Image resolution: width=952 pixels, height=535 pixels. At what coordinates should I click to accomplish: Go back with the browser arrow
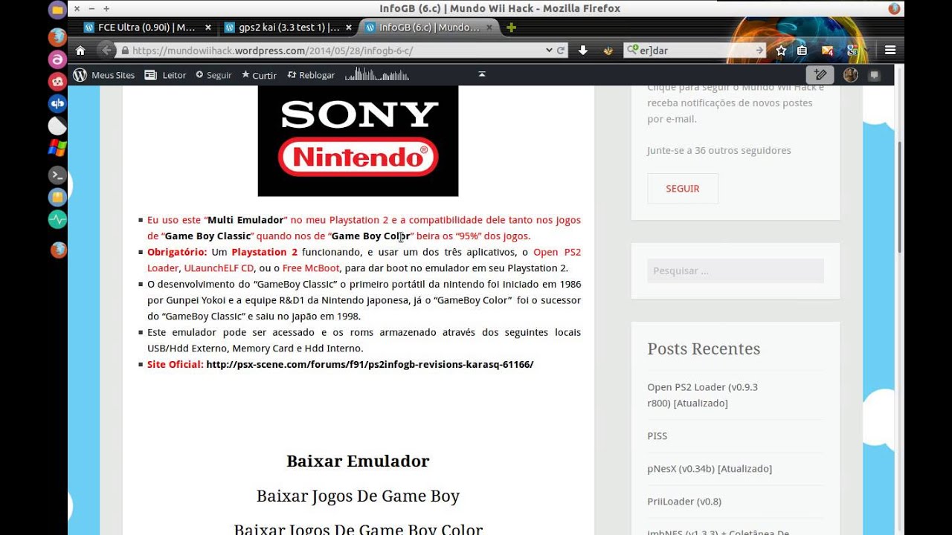pyautogui.click(x=106, y=51)
